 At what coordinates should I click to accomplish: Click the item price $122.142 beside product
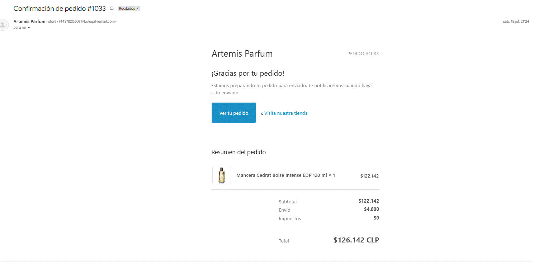[x=369, y=176]
